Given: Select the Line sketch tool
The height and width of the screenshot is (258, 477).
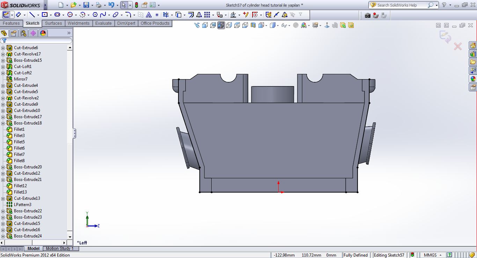Looking at the screenshot, I should point(32,15).
